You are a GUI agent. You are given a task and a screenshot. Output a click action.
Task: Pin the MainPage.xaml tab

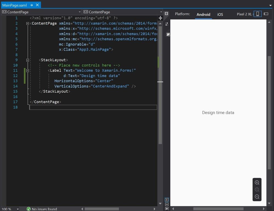point(32,5)
